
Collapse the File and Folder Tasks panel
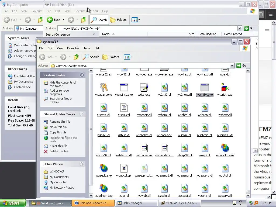81,114
